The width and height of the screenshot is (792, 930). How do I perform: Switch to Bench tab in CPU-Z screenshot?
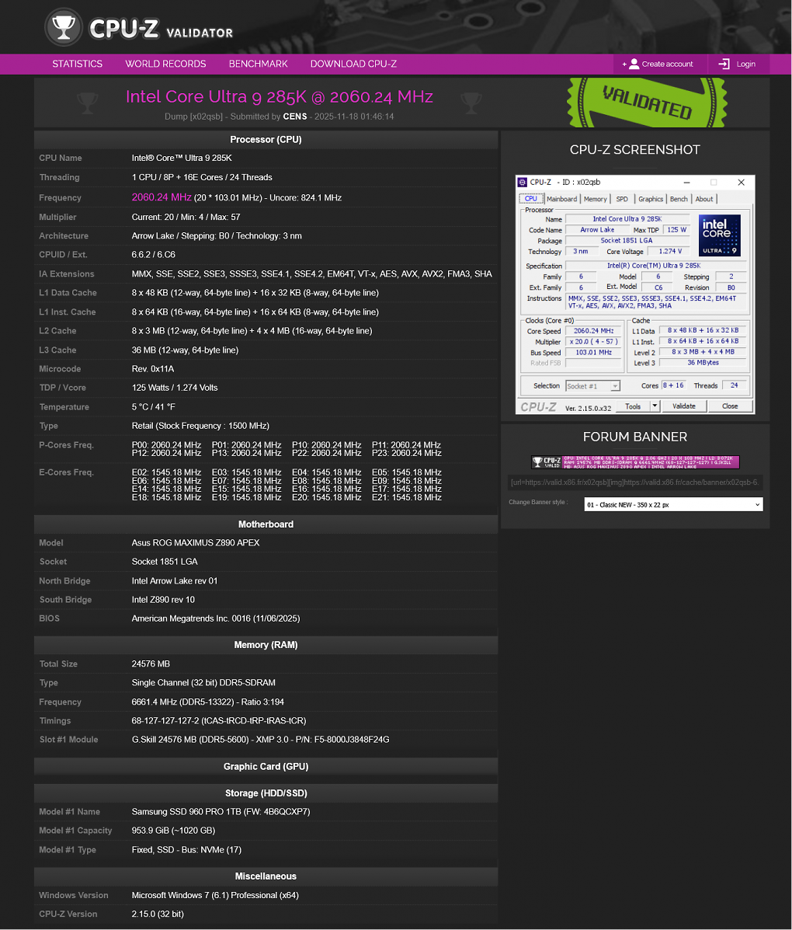pyautogui.click(x=679, y=199)
